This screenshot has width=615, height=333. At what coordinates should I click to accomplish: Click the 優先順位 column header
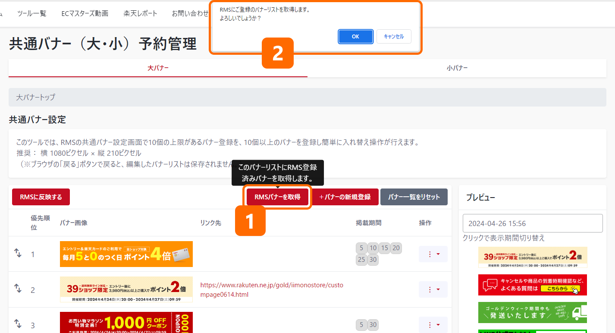40,223
